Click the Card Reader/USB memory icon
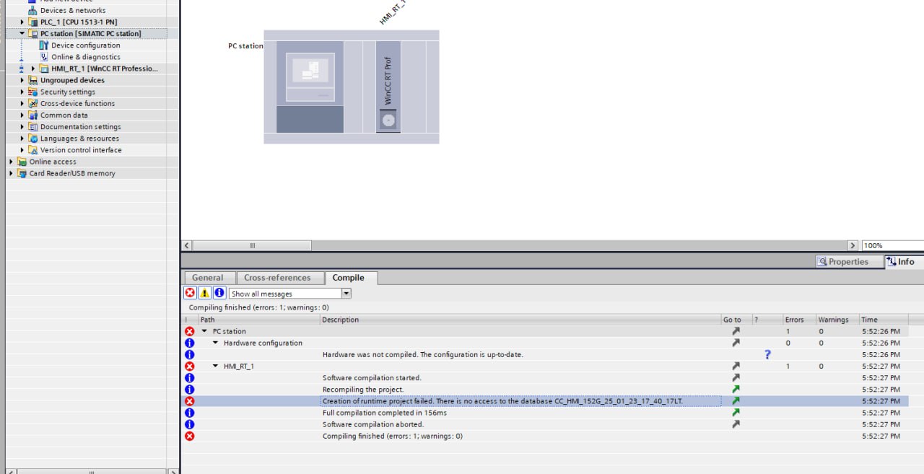The height and width of the screenshot is (474, 924). tap(22, 173)
